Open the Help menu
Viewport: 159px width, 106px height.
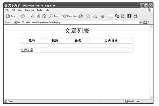47,10
